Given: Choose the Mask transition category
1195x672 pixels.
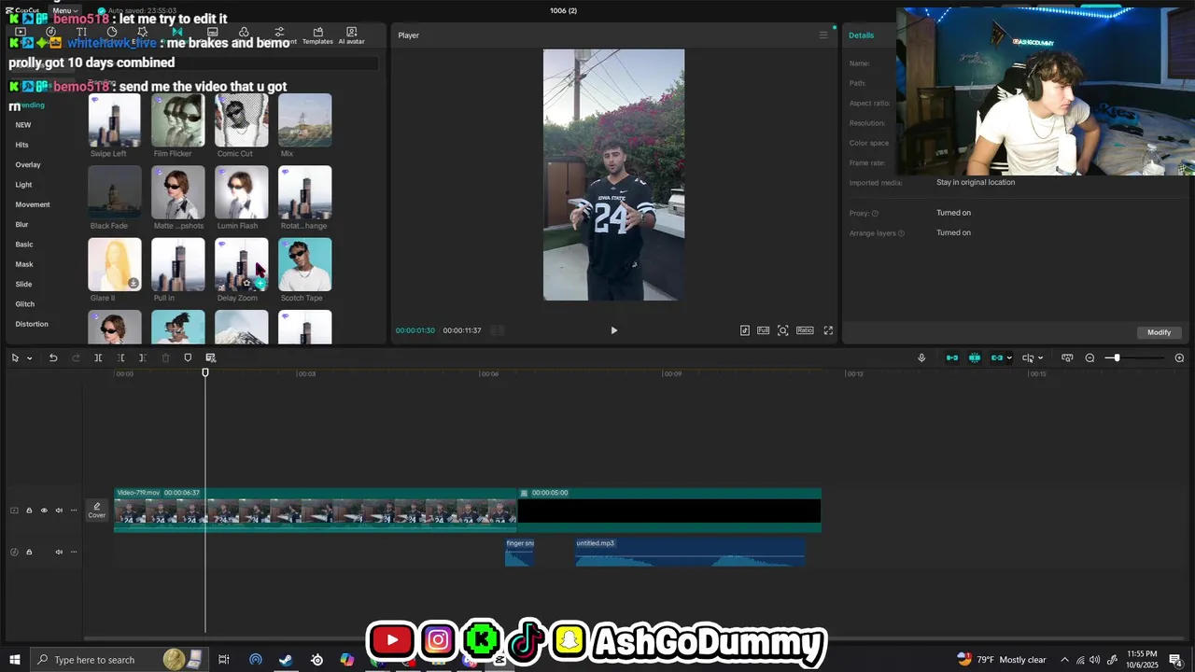Looking at the screenshot, I should (24, 264).
